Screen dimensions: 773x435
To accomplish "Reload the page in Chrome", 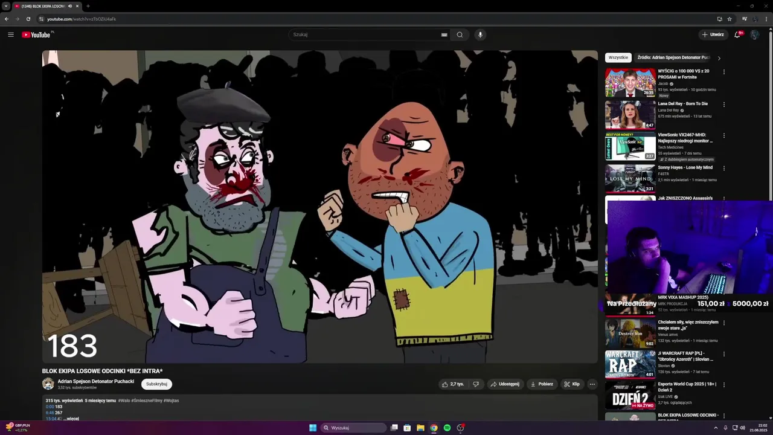I will click(28, 19).
